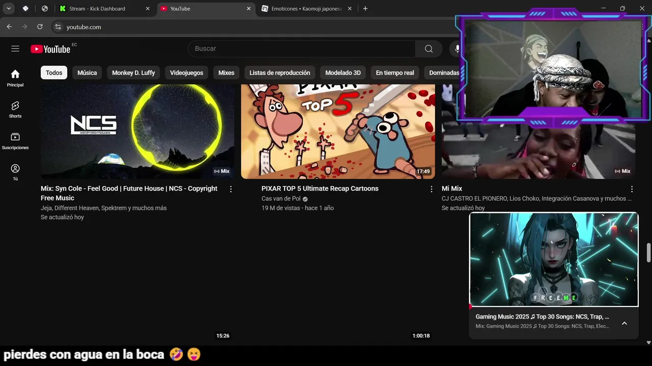Screen dimensions: 652x366
Task: Expand the miniplayer queue chevron
Action: click(x=624, y=323)
